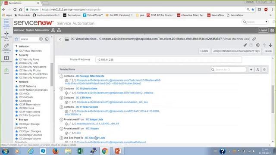276x155 pixels.
Task: Collapse Contains OC Storage Attachments group
Action: point(61,76)
